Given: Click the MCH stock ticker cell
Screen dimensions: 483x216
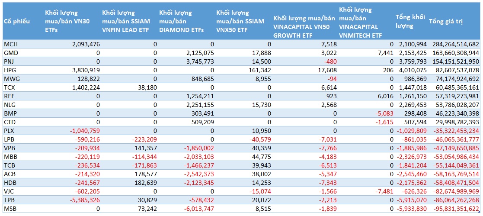Looking at the screenshot, I should click(x=10, y=44).
